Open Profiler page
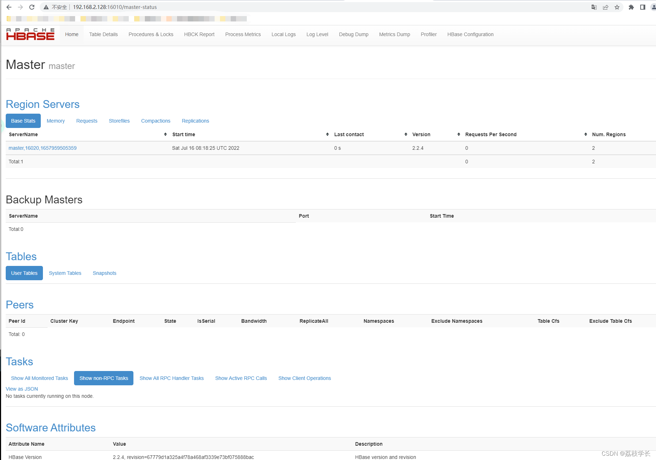The image size is (656, 460). [429, 34]
